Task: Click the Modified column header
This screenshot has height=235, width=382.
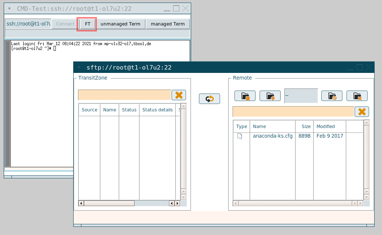Action: 329,127
